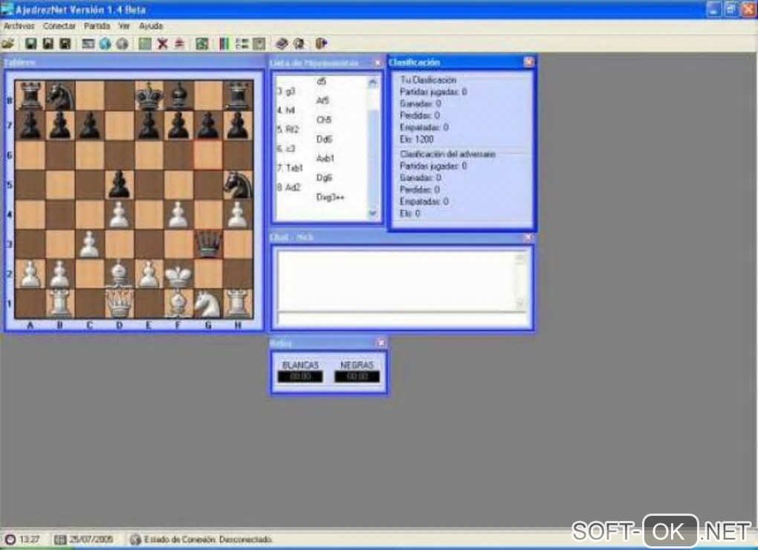Click the move list scroll down arrow
This screenshot has width=758, height=550.
point(372,213)
